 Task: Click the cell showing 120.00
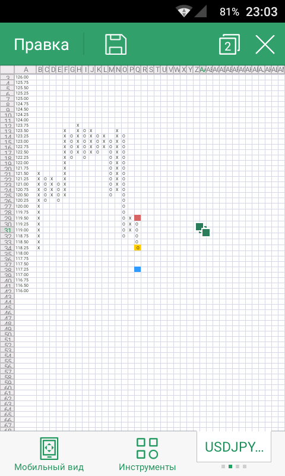click(x=26, y=206)
